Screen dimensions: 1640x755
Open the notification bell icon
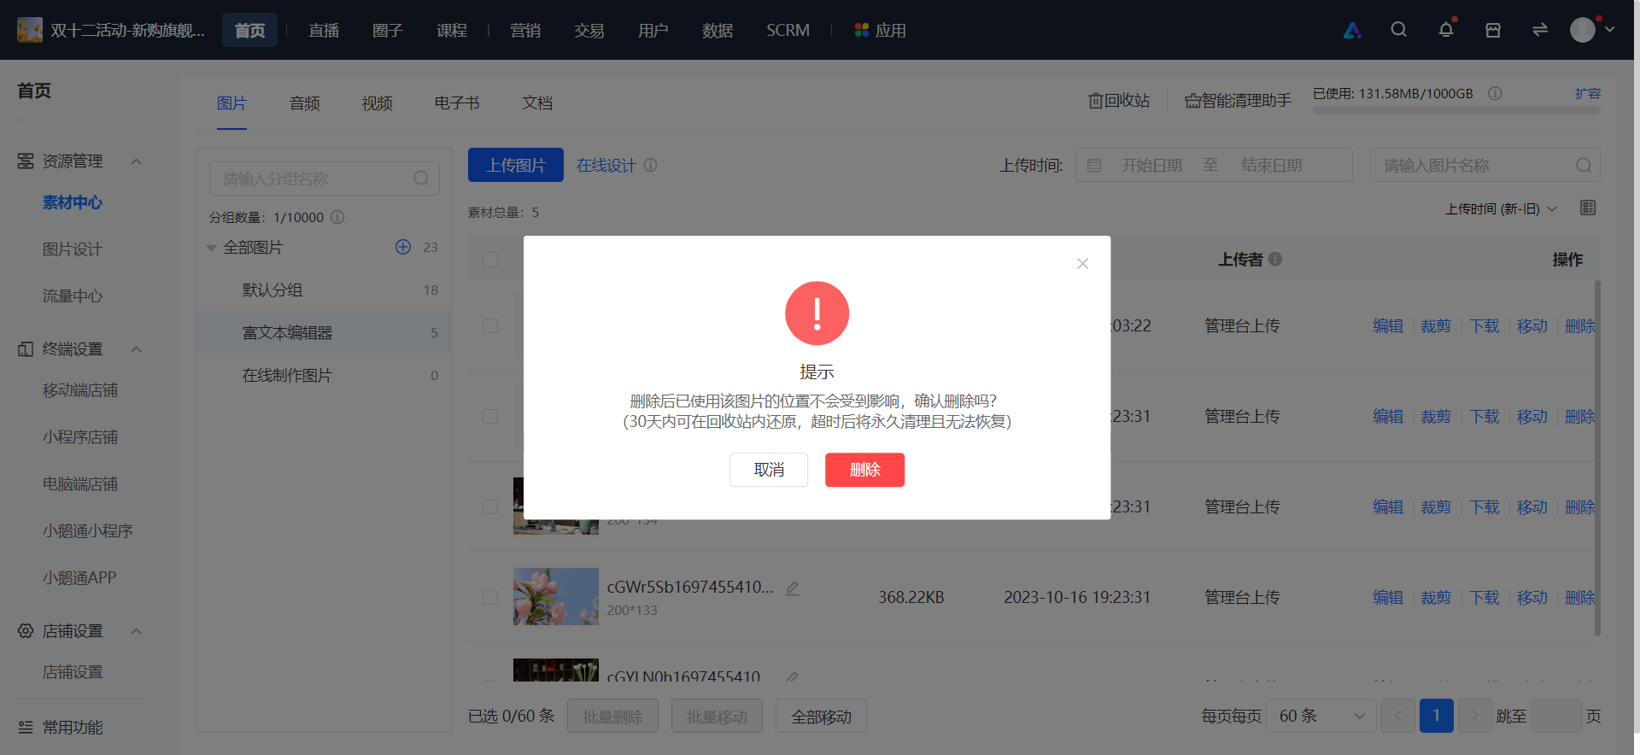1446,30
